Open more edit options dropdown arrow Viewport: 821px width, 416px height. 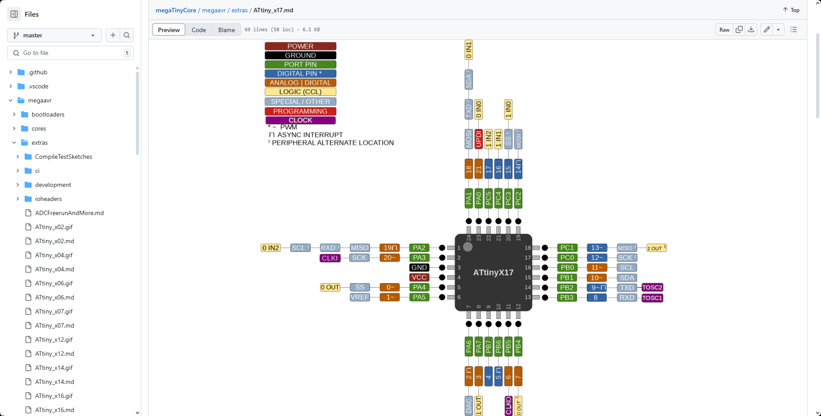click(x=778, y=29)
